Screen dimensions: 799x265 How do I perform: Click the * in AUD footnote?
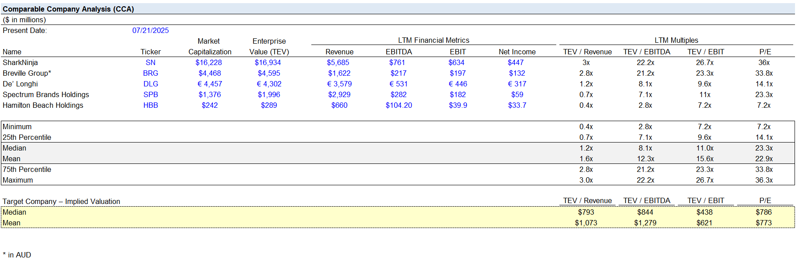(17, 255)
